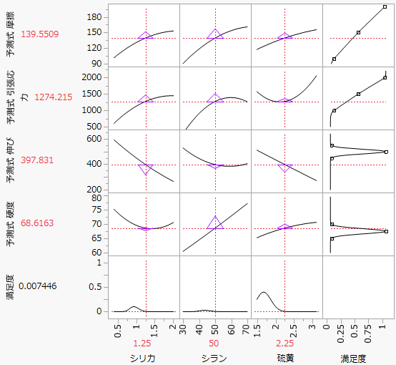Select top desirability handle at 2000 in 引張応力 row
The image size is (396, 365).
click(x=385, y=78)
